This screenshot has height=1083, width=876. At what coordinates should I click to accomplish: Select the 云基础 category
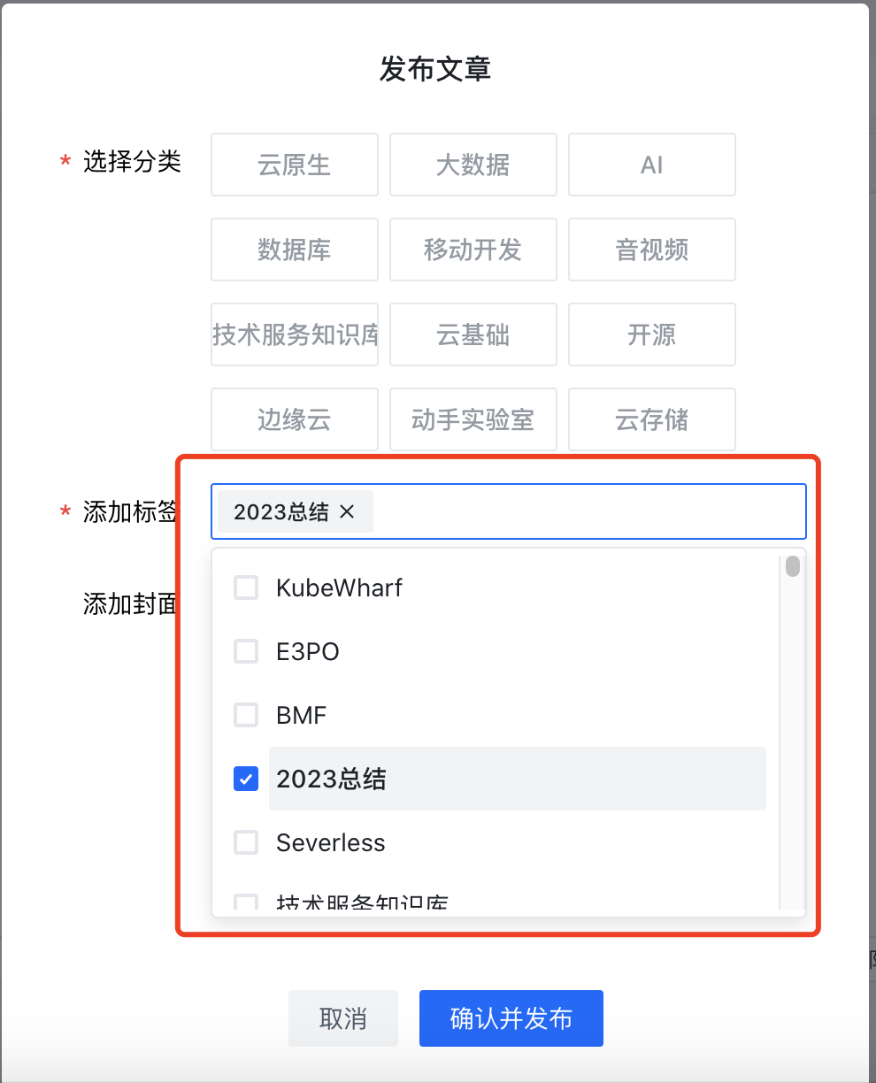(473, 334)
